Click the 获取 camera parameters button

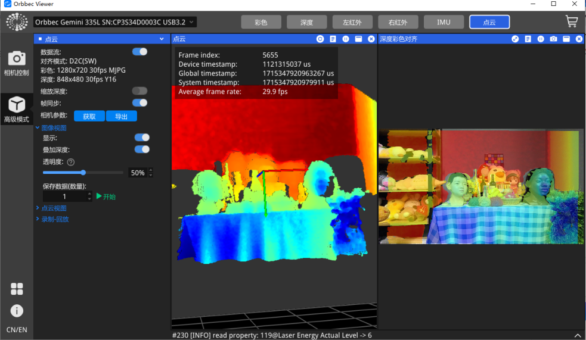point(89,116)
